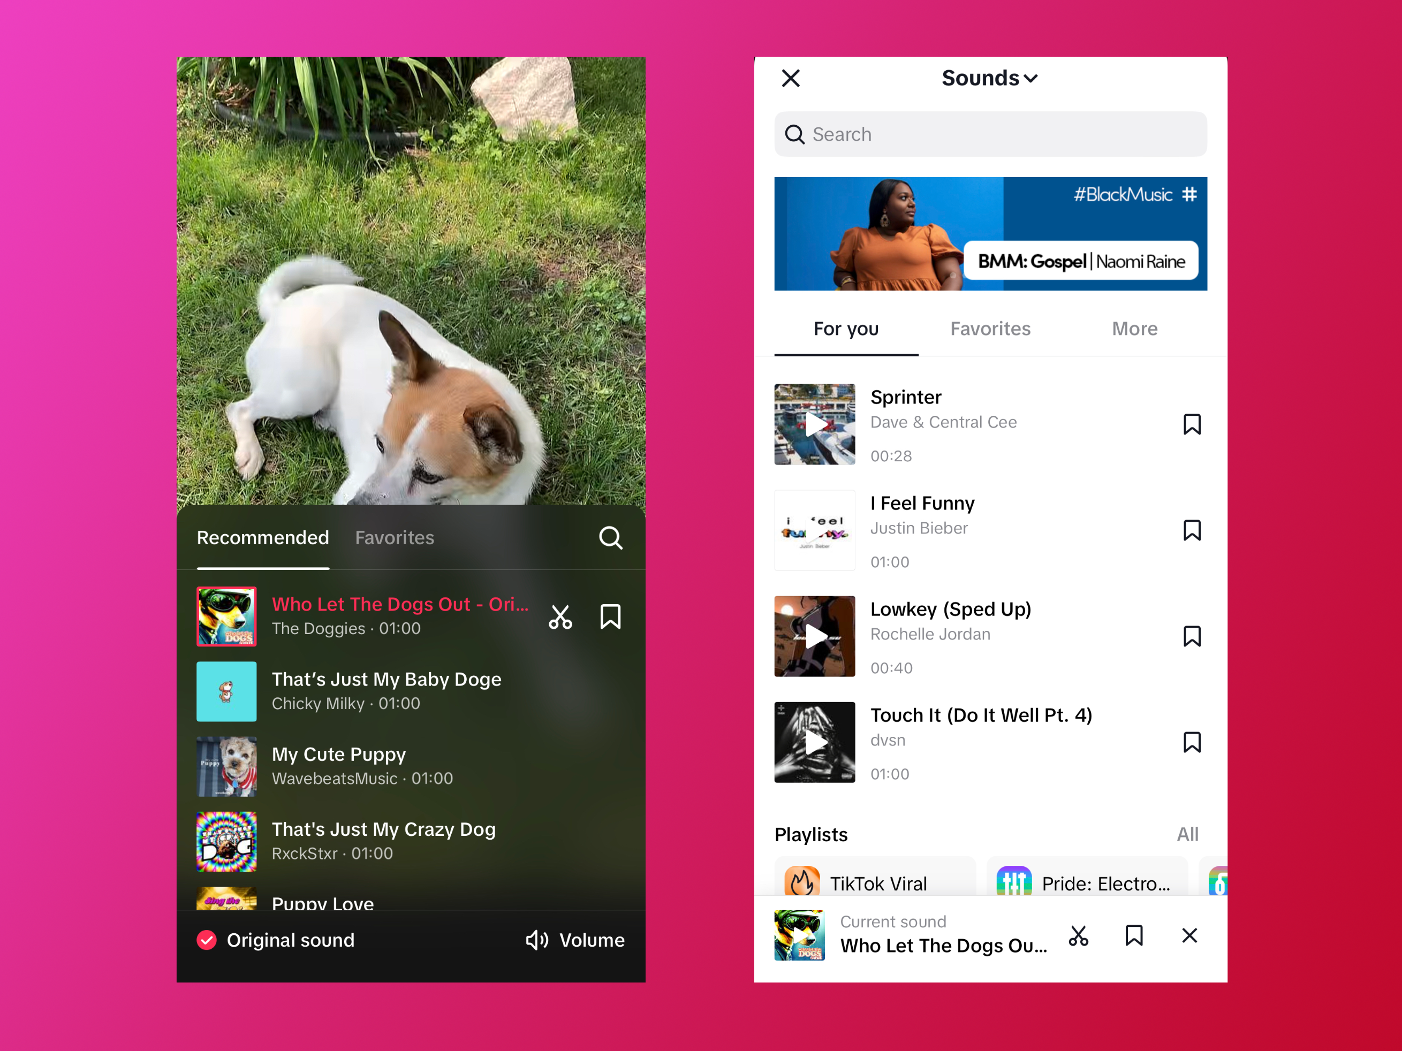
Task: Click the search icon in Recommended panel
Action: click(x=610, y=538)
